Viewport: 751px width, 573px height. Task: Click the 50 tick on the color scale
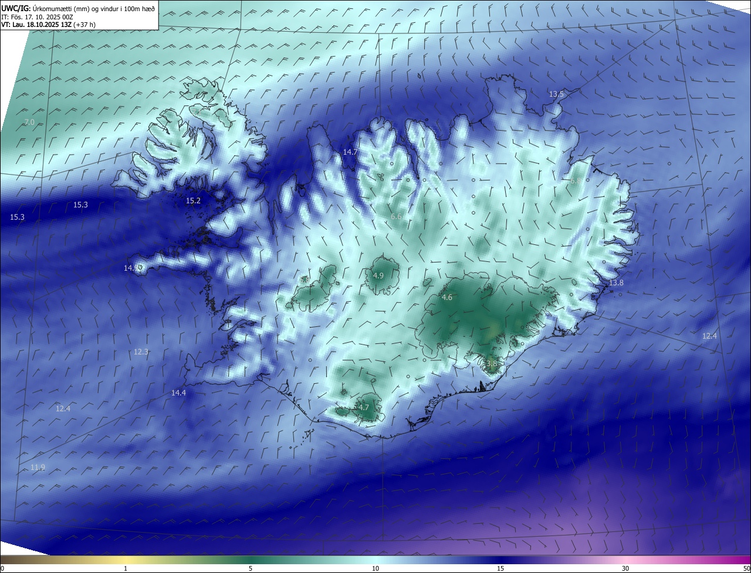pos(746,568)
